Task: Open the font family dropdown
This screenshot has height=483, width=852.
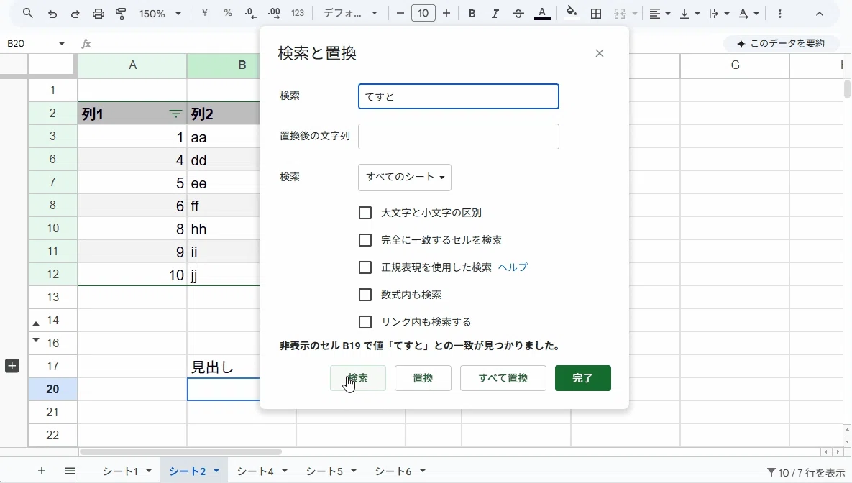Action: click(350, 13)
